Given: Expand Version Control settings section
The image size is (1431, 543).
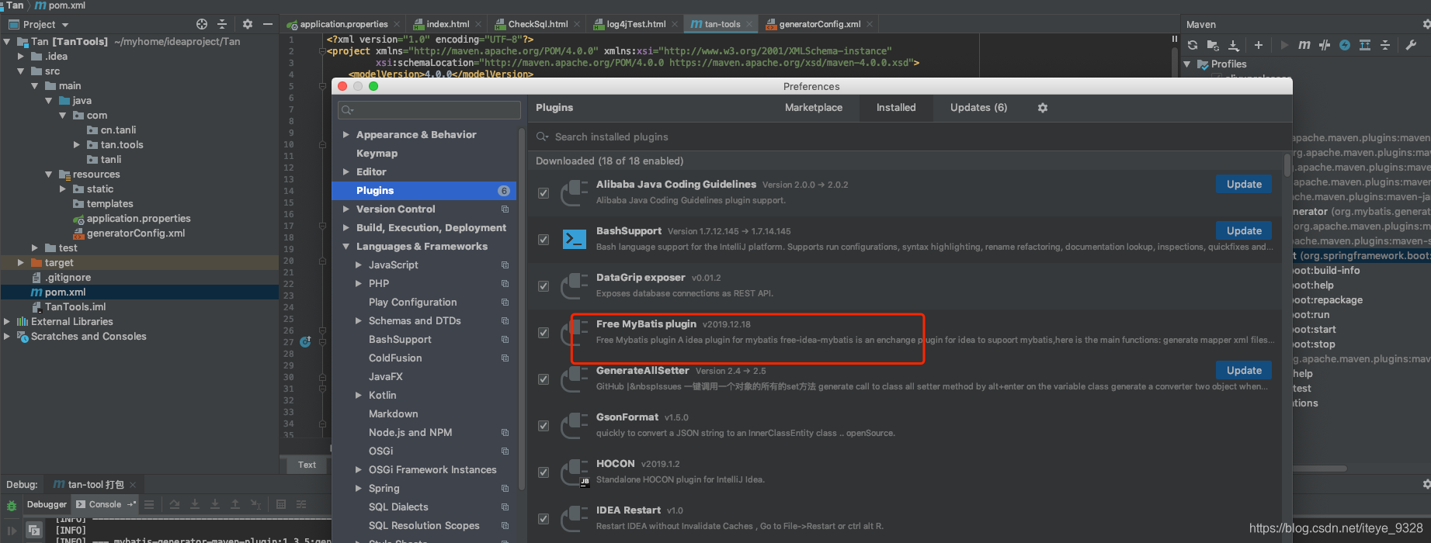Looking at the screenshot, I should click(x=346, y=209).
